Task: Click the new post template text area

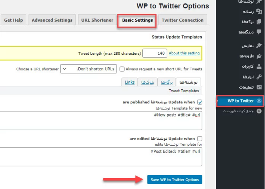Action: pyautogui.click(x=101, y=121)
